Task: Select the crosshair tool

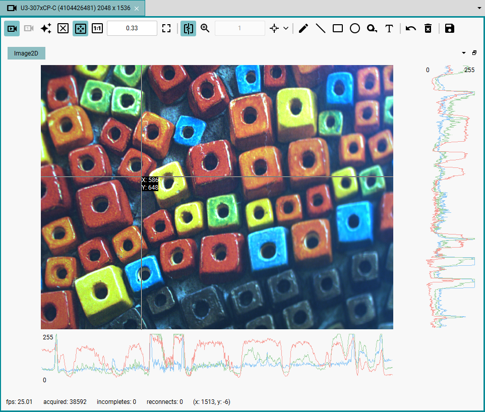Action: click(x=274, y=28)
